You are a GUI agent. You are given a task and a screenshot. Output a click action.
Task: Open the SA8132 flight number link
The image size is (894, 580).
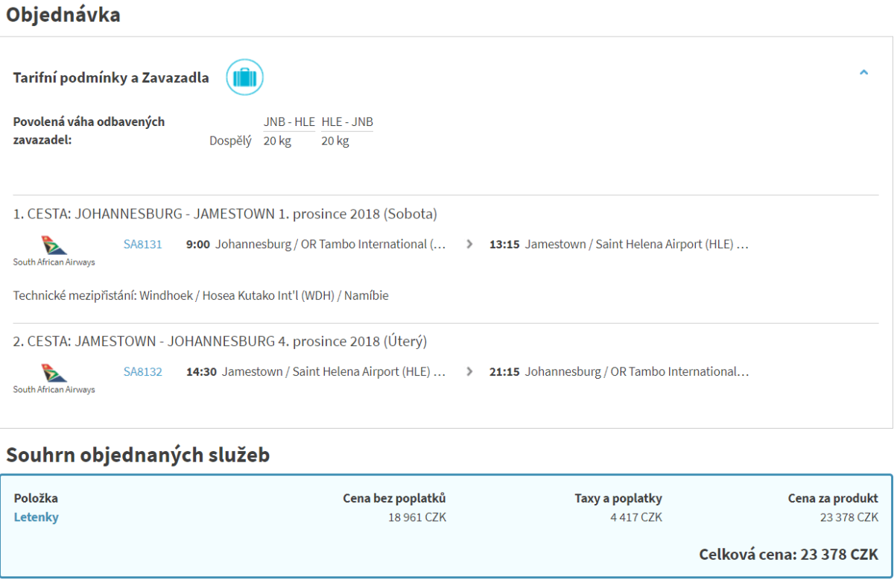(x=142, y=371)
